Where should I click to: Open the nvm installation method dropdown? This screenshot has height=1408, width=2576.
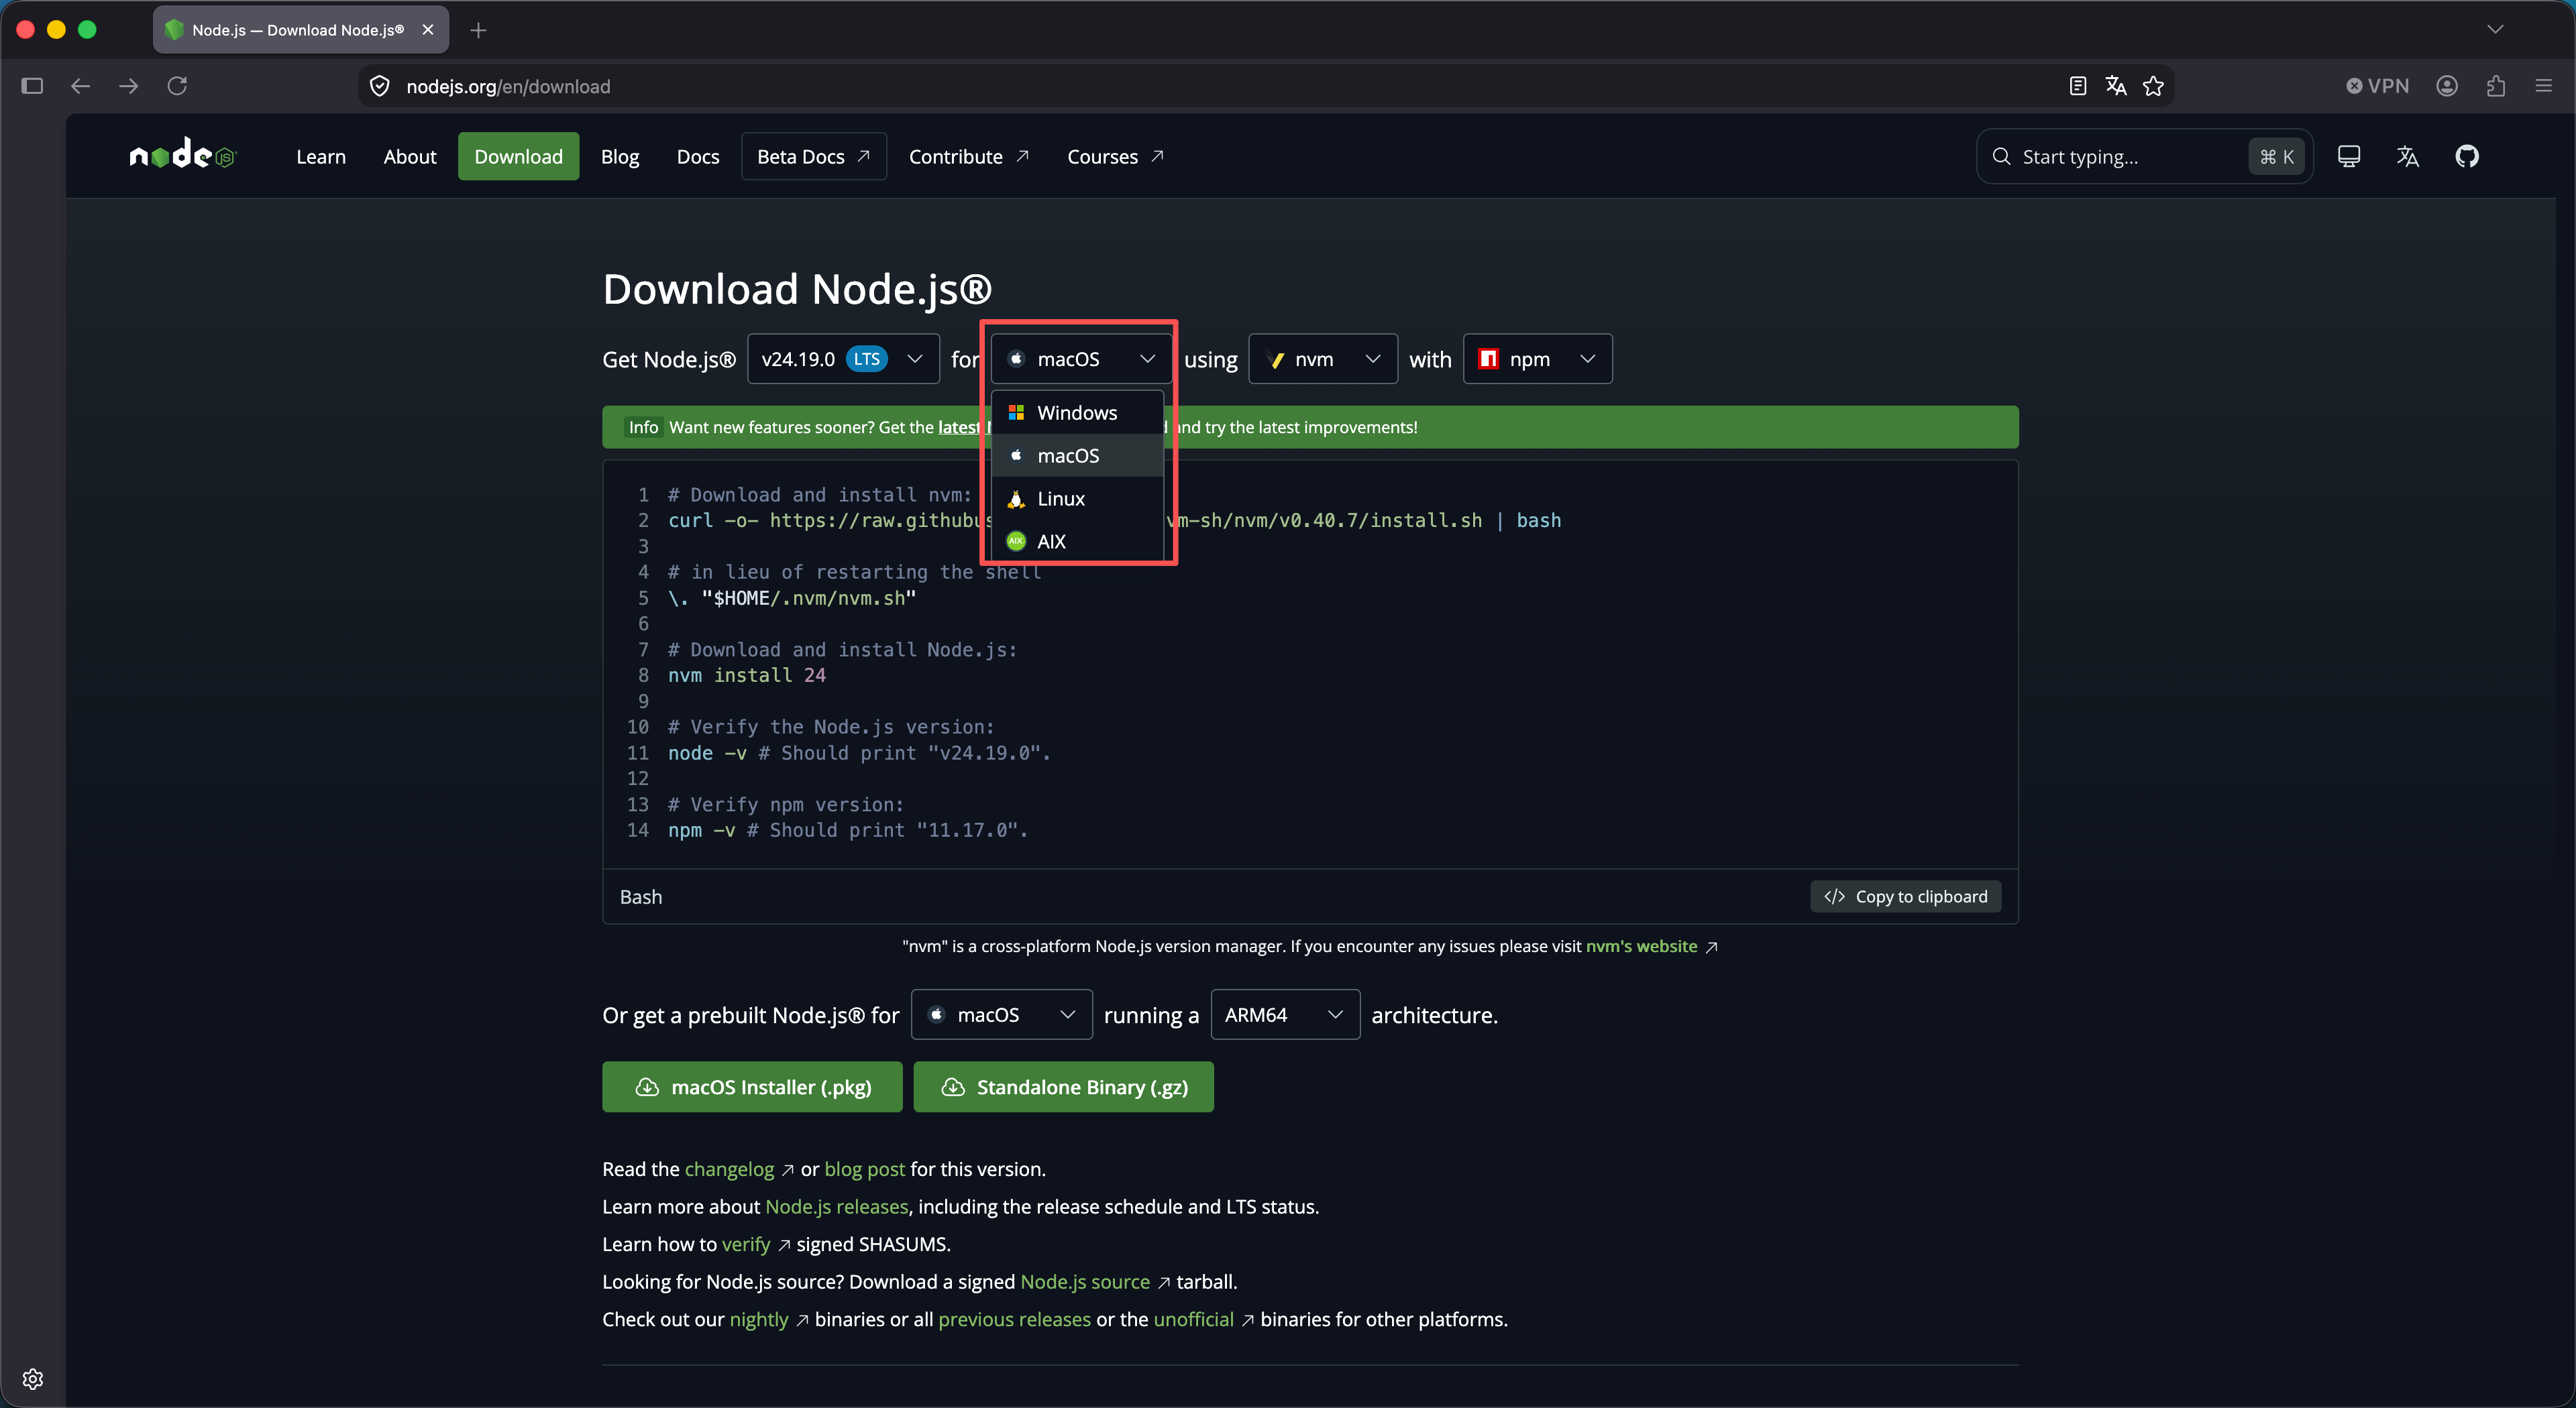pos(1322,359)
